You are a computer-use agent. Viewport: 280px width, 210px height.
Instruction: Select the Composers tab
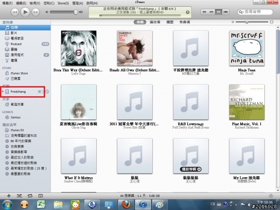click(x=185, y=22)
